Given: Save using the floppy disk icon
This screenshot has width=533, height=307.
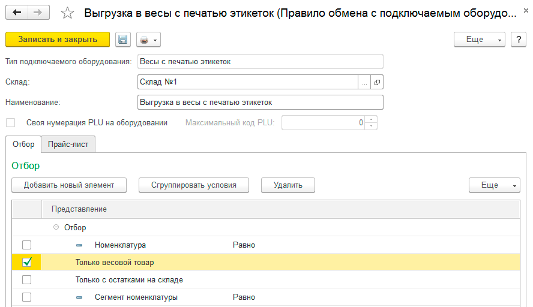Looking at the screenshot, I should (123, 40).
